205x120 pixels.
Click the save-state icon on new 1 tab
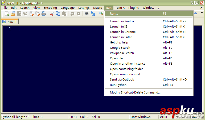pos(4,22)
